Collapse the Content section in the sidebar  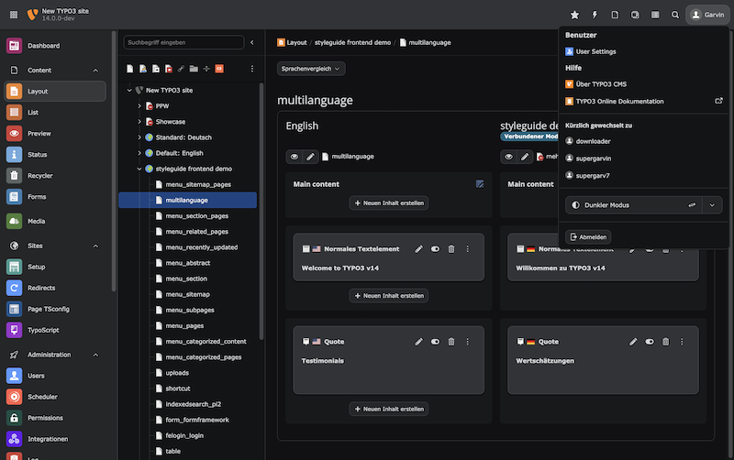tap(95, 70)
